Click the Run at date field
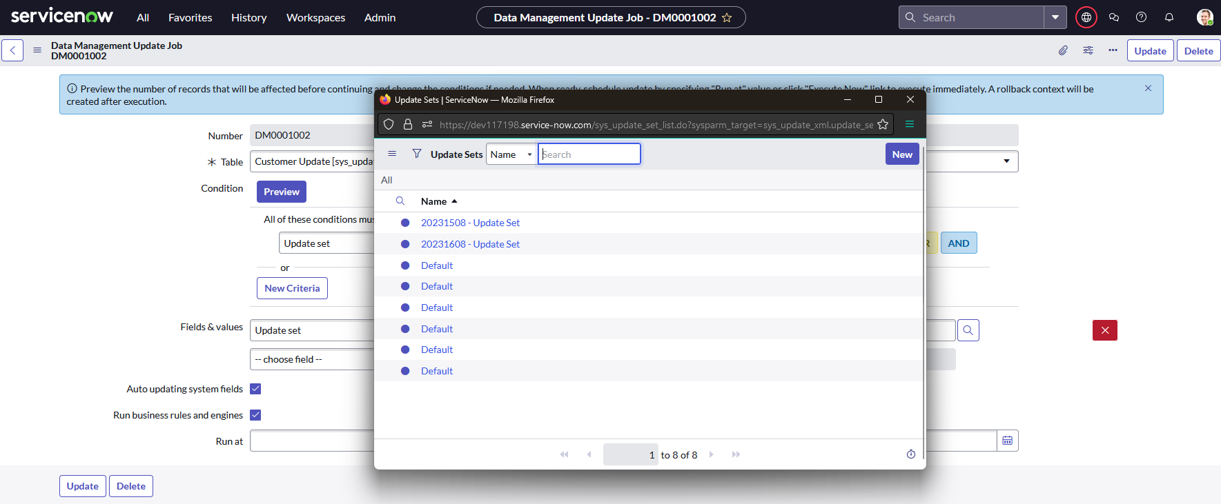The height and width of the screenshot is (504, 1221). click(312, 441)
